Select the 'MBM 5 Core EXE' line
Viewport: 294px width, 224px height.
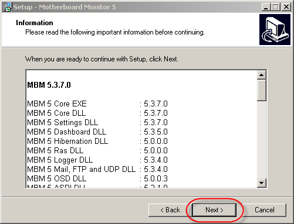pyautogui.click(x=97, y=104)
